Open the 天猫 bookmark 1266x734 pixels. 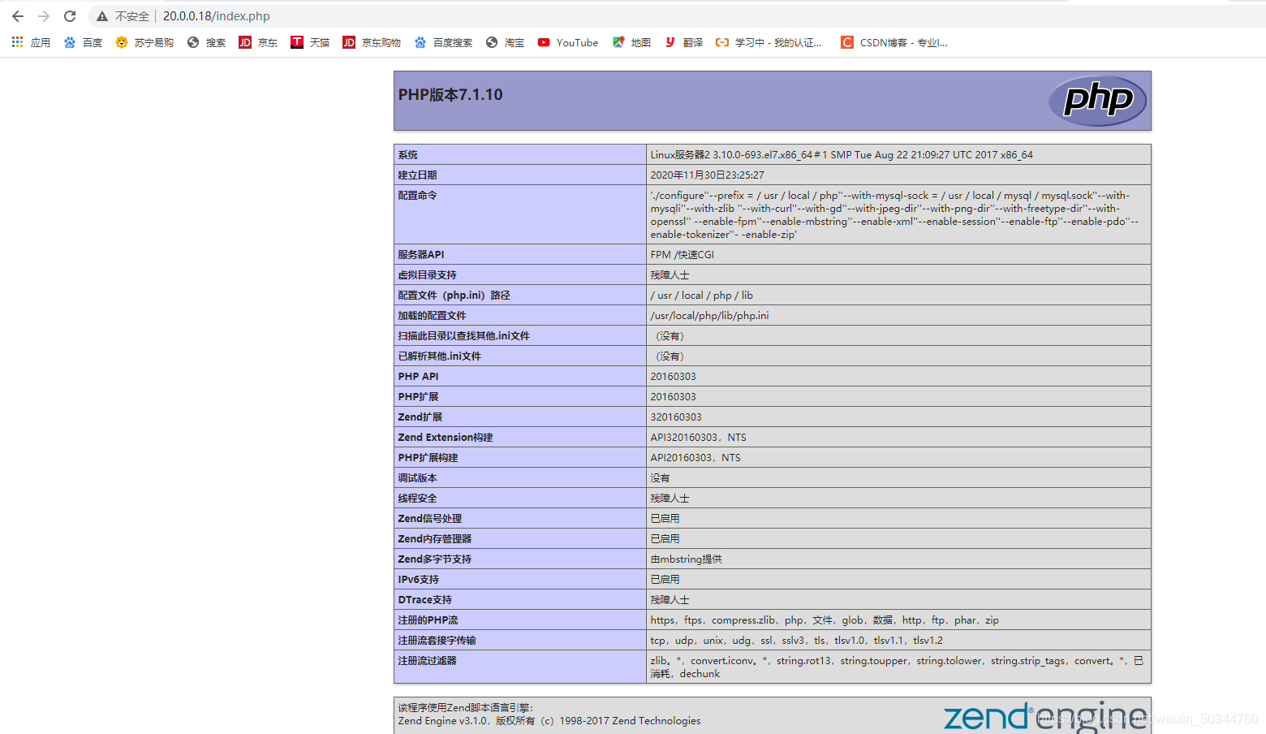click(x=310, y=42)
